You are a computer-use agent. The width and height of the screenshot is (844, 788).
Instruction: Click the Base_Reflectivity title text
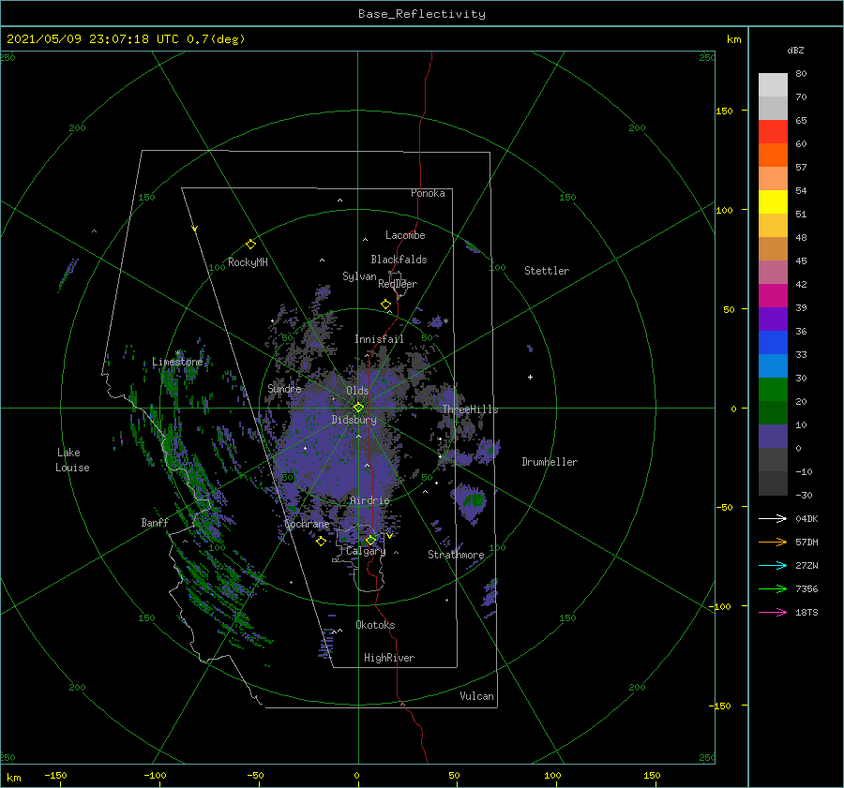point(422,14)
